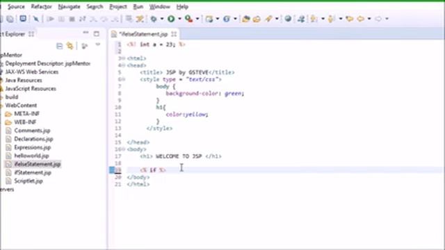The height and width of the screenshot is (250, 445).
Task: Open the Next Annotation dropdown arrow
Action: pos(323,19)
